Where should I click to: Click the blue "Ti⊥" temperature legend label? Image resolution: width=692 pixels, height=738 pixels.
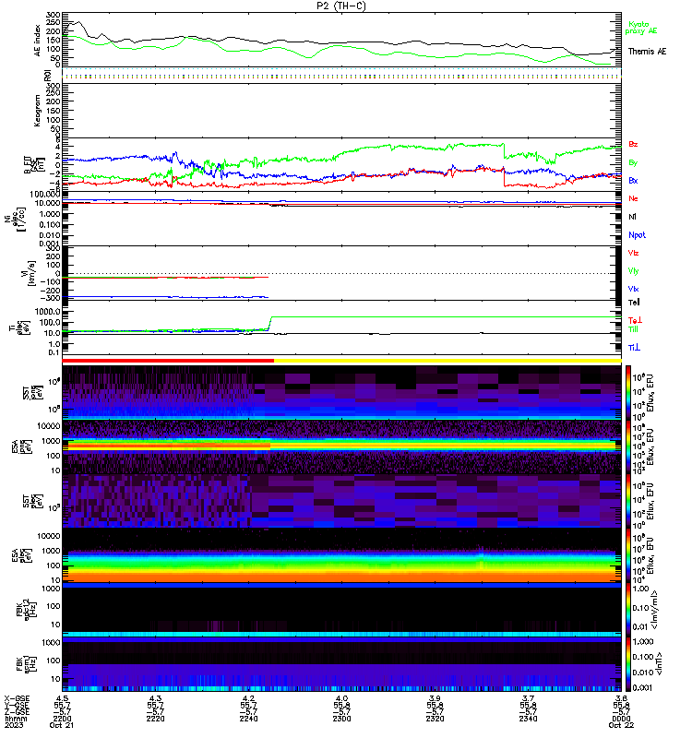[x=634, y=348]
